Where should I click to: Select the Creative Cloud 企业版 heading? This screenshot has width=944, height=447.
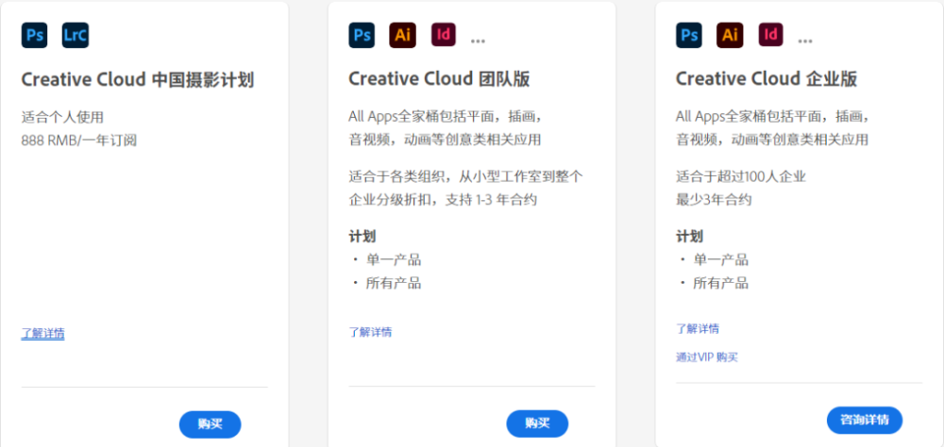pyautogui.click(x=767, y=79)
